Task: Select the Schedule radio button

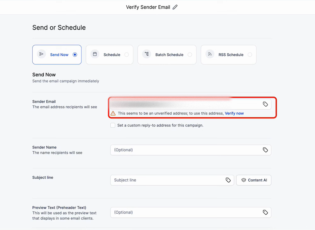Action: point(126,55)
